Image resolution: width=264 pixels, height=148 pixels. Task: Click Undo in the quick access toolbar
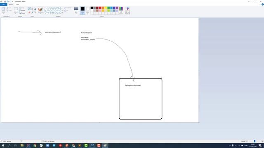pyautogui.click(x=8, y=2)
